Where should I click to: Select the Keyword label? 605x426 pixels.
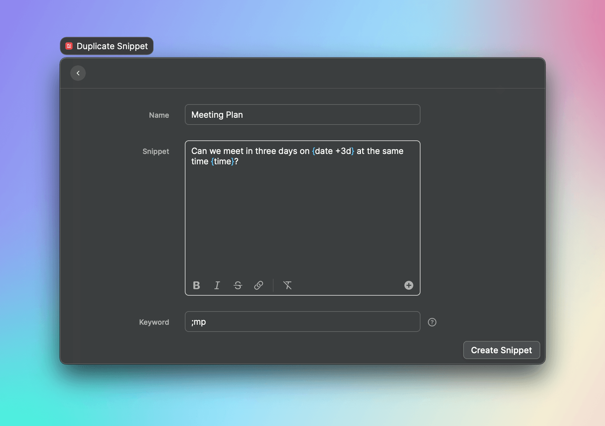pos(154,322)
